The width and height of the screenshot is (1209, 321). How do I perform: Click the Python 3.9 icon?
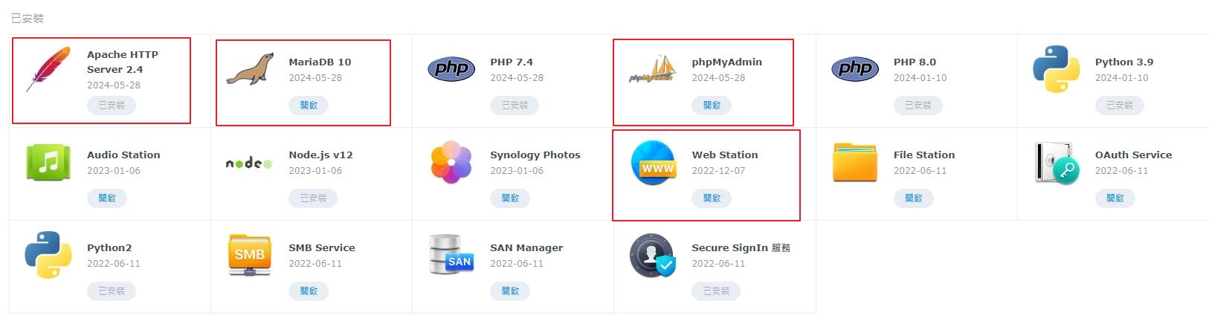coord(1056,69)
